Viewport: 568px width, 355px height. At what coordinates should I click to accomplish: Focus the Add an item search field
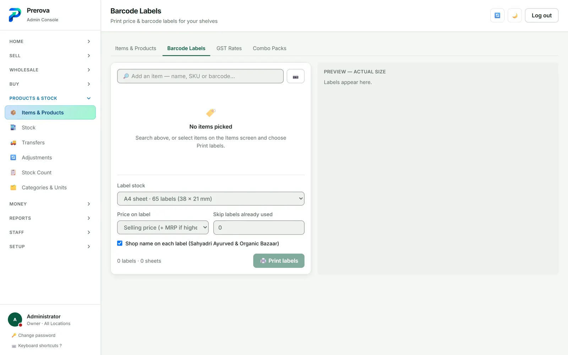coord(200,76)
